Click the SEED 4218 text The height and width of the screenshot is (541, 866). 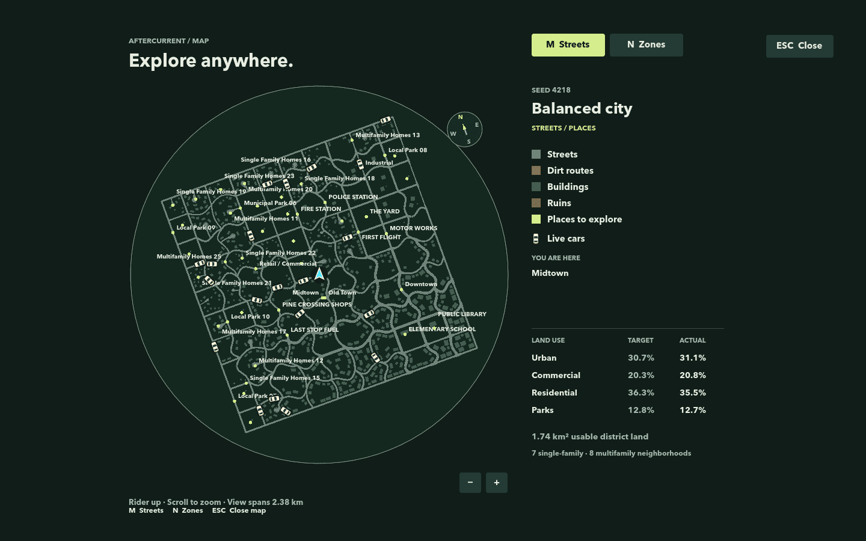[551, 90]
